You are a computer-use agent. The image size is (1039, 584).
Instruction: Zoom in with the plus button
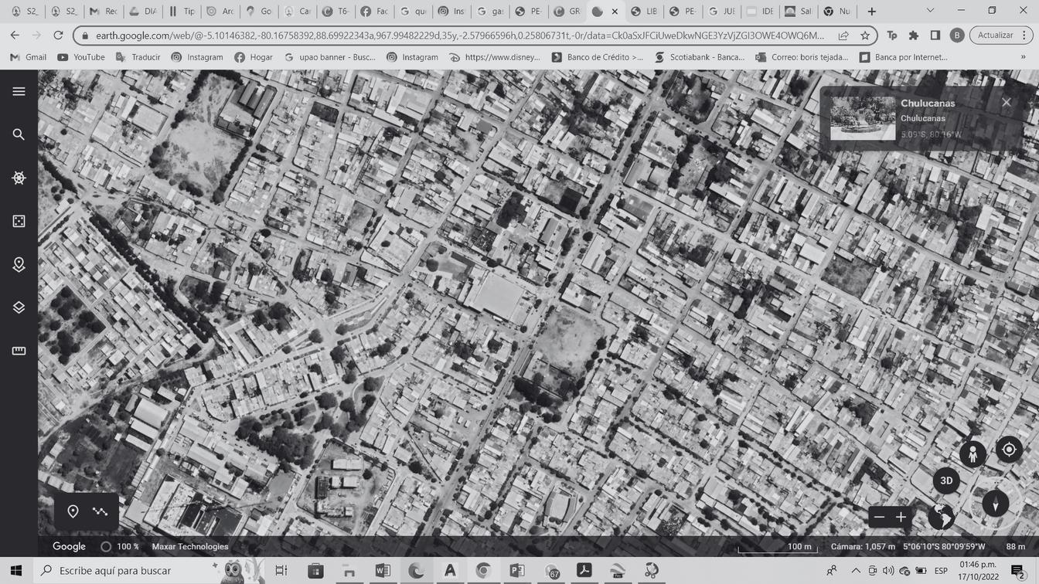coord(901,517)
